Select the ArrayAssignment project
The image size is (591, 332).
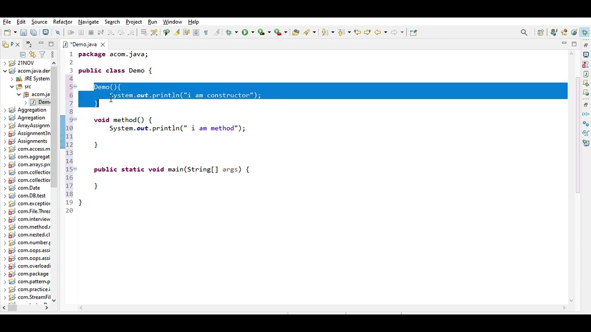33,125
